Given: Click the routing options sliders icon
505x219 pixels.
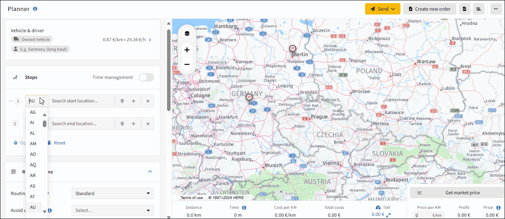Looking at the screenshot, I should click(14, 172).
